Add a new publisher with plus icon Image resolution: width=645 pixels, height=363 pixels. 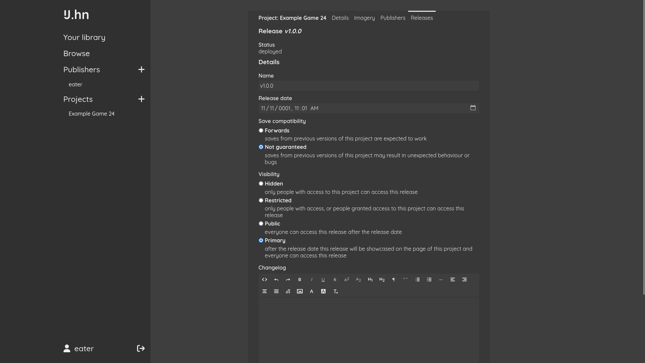[x=141, y=70]
